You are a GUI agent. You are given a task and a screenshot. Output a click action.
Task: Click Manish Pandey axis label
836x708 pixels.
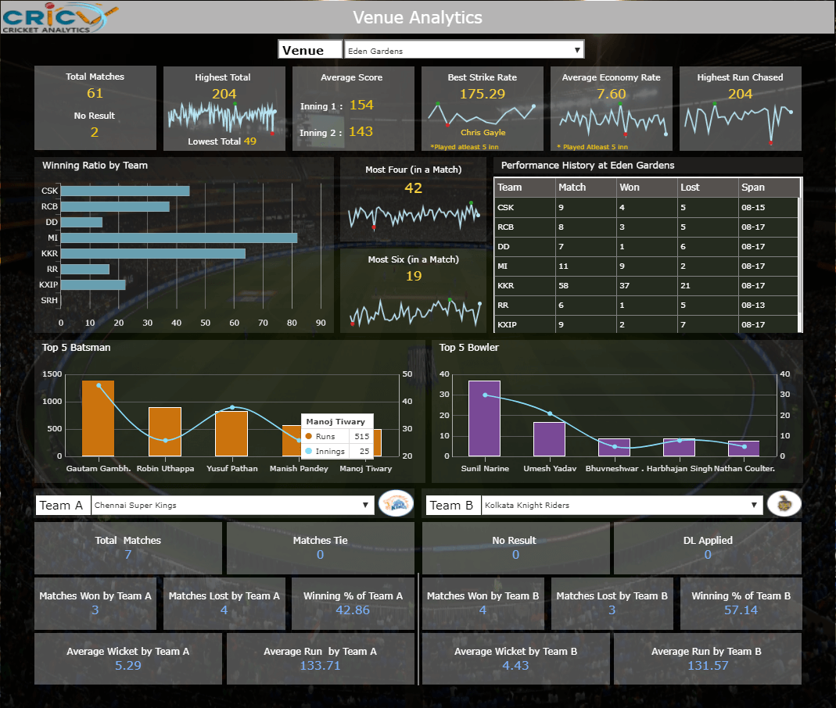point(299,469)
